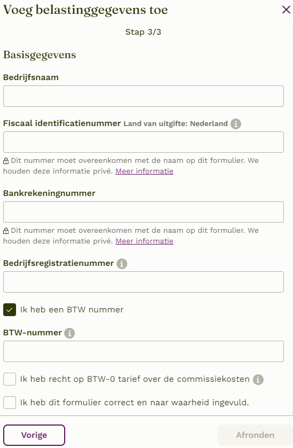
Task: Finish with the Afronden button
Action: (255, 435)
